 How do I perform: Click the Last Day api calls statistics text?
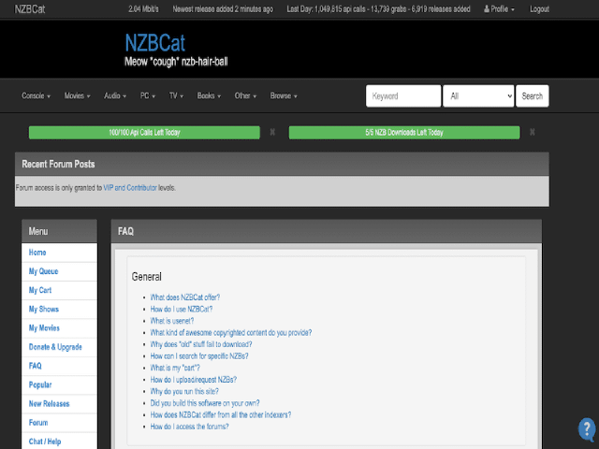click(x=378, y=8)
